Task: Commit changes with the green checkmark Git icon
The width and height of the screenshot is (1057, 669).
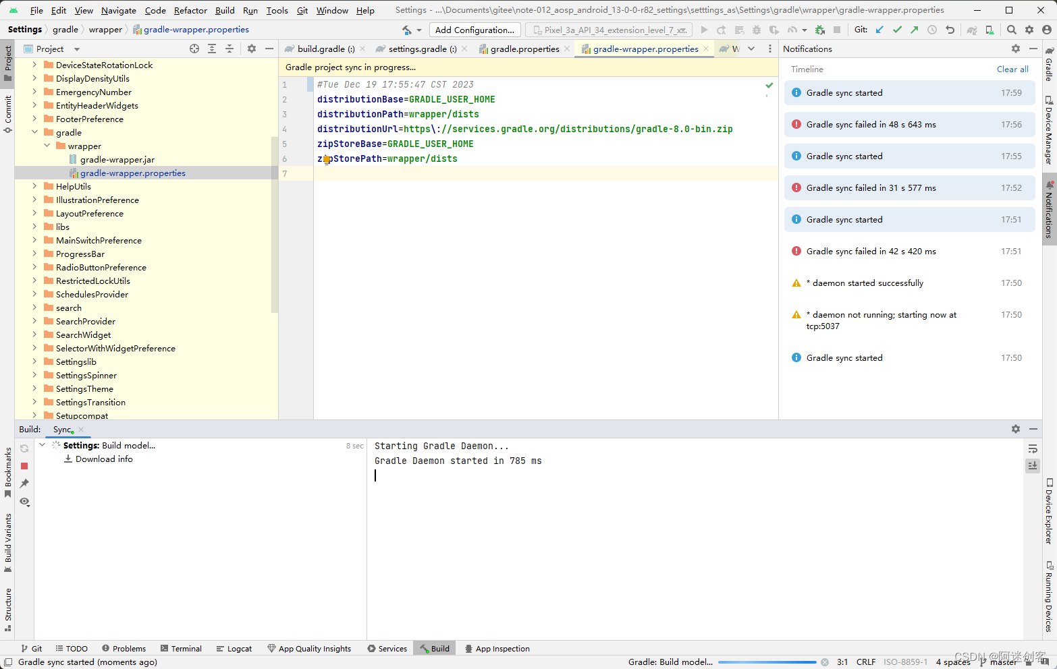Action: 897,30
